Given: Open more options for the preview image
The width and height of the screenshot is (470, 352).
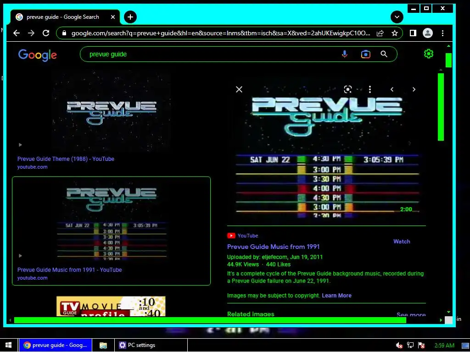Looking at the screenshot, I should point(370,89).
